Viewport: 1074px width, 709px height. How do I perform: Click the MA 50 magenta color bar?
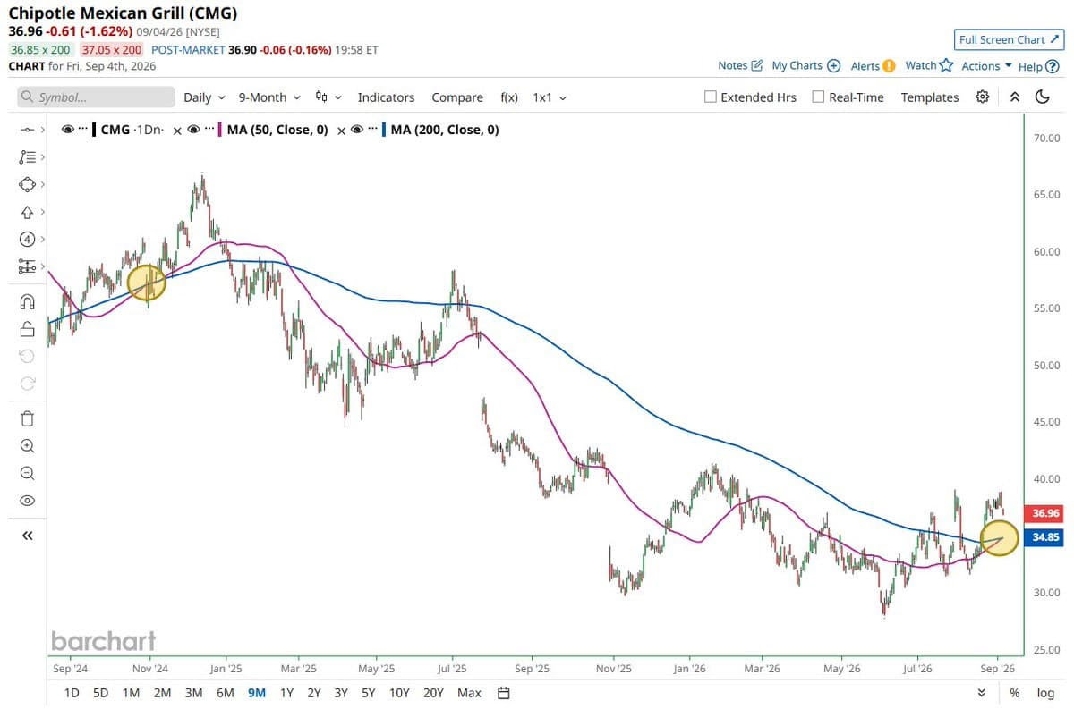tap(220, 130)
